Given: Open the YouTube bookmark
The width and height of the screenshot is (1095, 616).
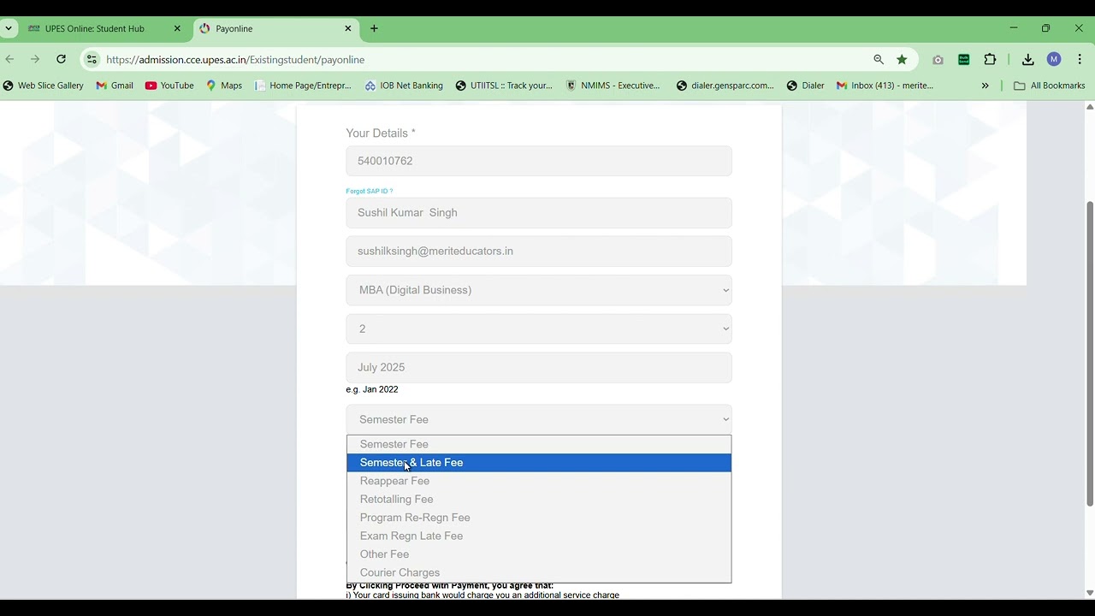Looking at the screenshot, I should (169, 86).
